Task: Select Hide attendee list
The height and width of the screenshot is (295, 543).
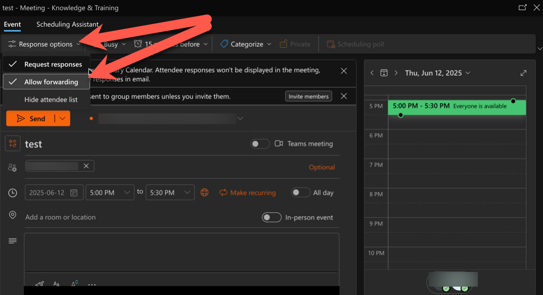Action: click(46, 99)
